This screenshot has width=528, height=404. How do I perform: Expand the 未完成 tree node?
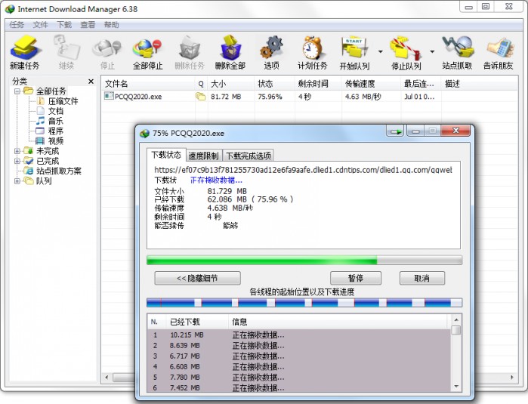pos(17,151)
